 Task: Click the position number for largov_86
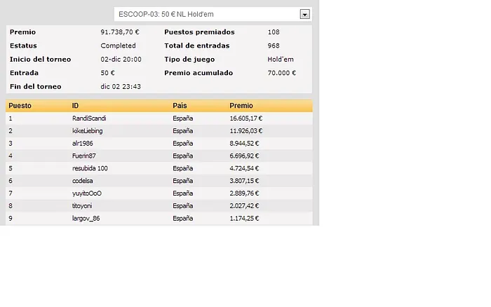[11, 219]
